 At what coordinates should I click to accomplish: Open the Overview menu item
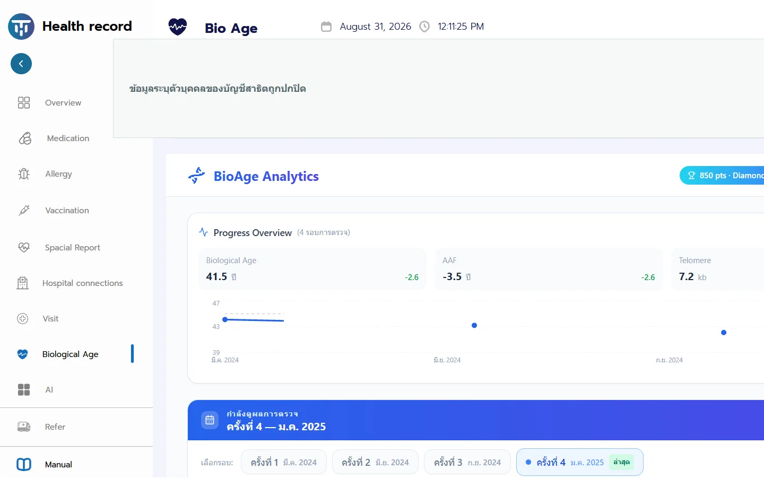(x=63, y=103)
